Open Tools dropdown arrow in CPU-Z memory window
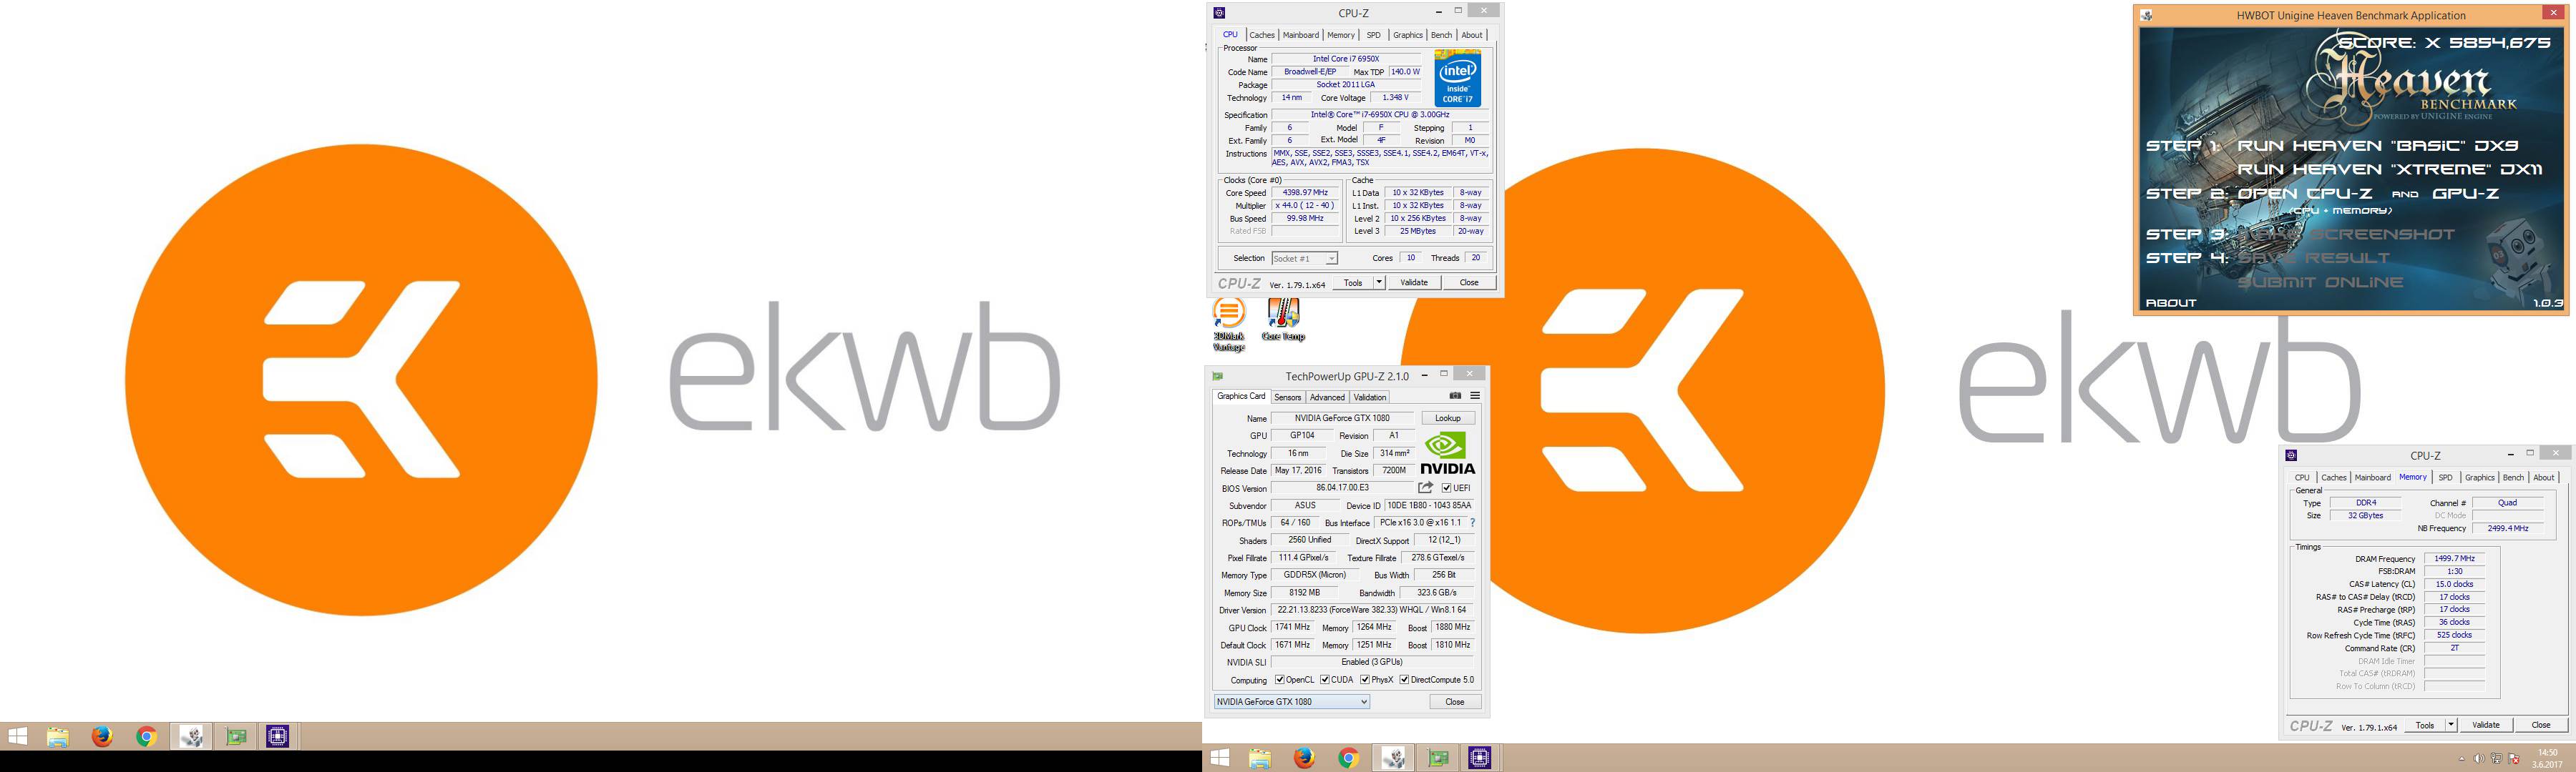Screen dimensions: 2576x772 [2451, 725]
